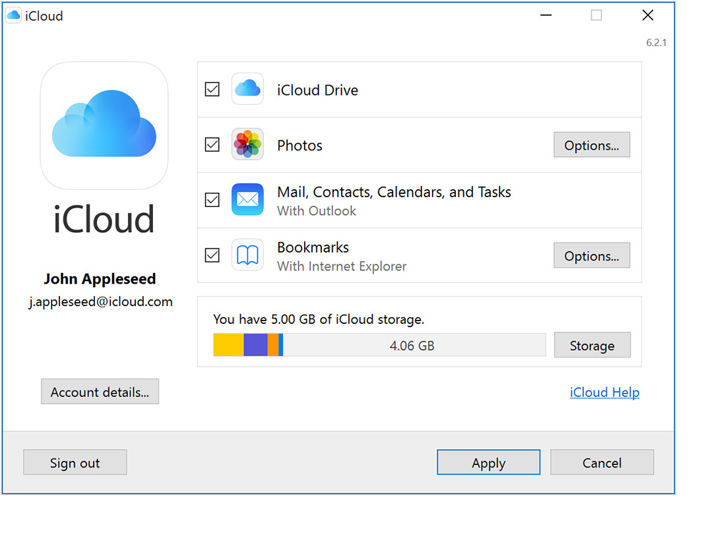Click the Mail envelope icon

pos(247,199)
